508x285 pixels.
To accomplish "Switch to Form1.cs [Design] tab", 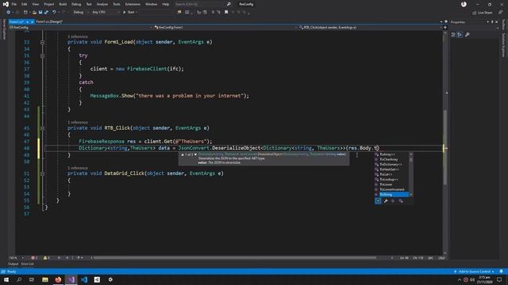I will tap(49, 21).
